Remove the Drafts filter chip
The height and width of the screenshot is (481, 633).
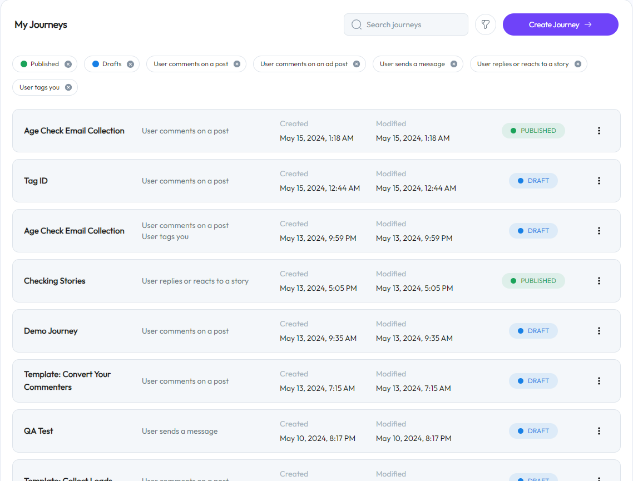[130, 64]
